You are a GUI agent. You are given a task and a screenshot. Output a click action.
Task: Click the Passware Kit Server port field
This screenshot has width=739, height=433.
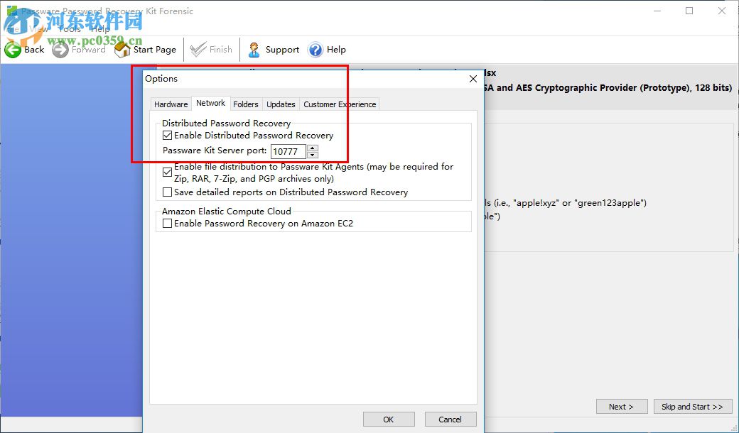point(288,151)
